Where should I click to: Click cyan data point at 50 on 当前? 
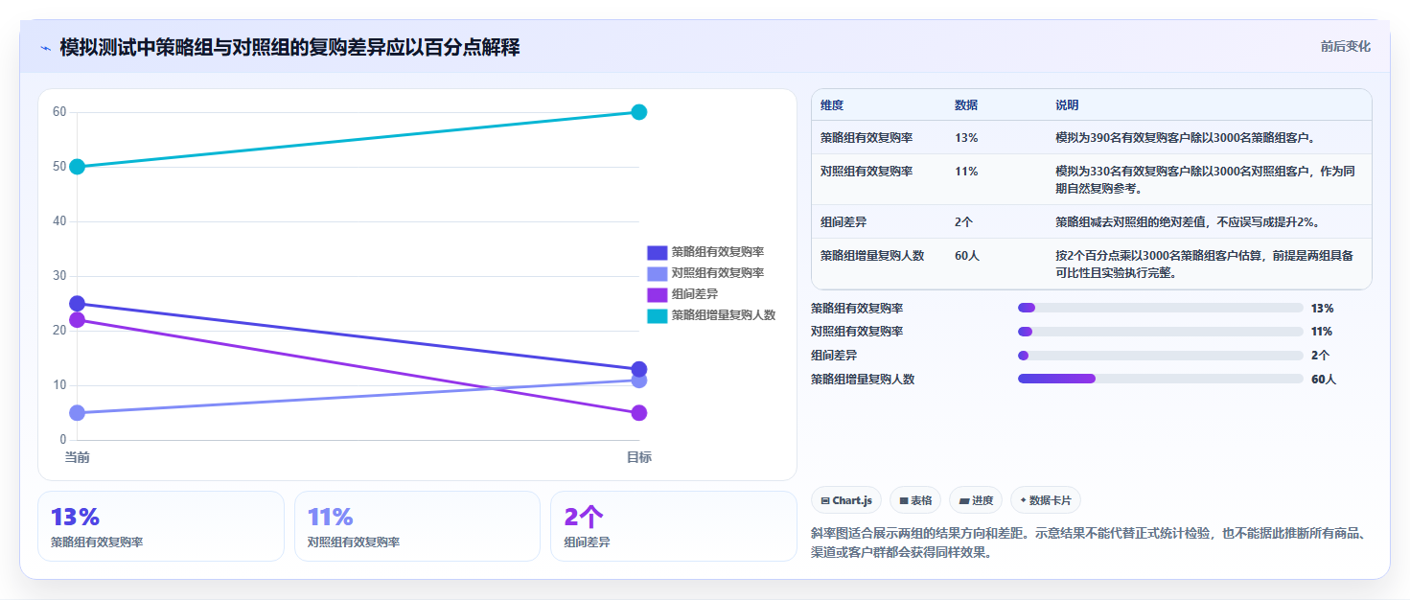click(x=78, y=167)
